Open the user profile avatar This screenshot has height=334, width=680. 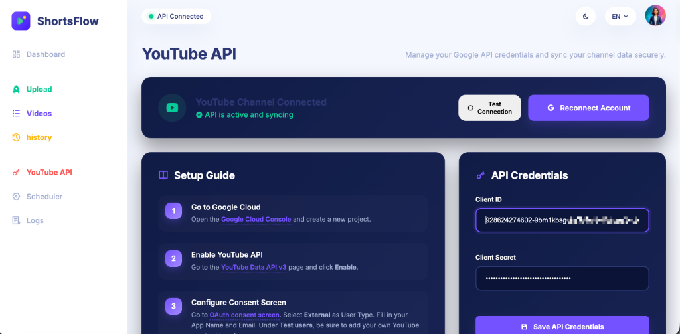[655, 16]
